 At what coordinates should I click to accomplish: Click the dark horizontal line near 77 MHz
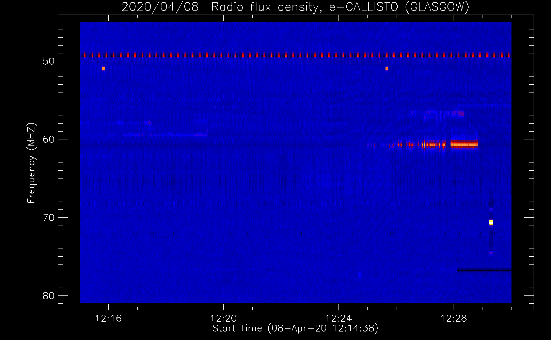(484, 270)
